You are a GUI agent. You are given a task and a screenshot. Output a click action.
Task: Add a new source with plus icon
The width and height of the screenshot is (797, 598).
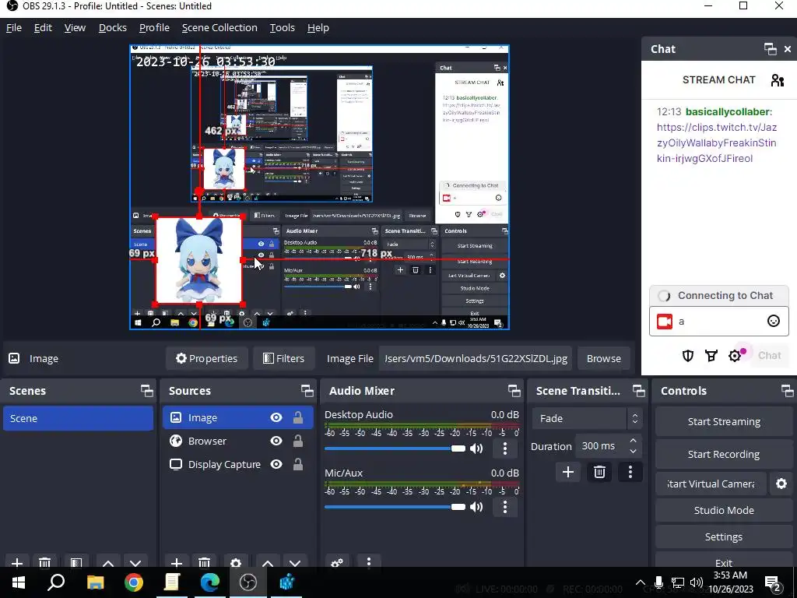pos(177,563)
